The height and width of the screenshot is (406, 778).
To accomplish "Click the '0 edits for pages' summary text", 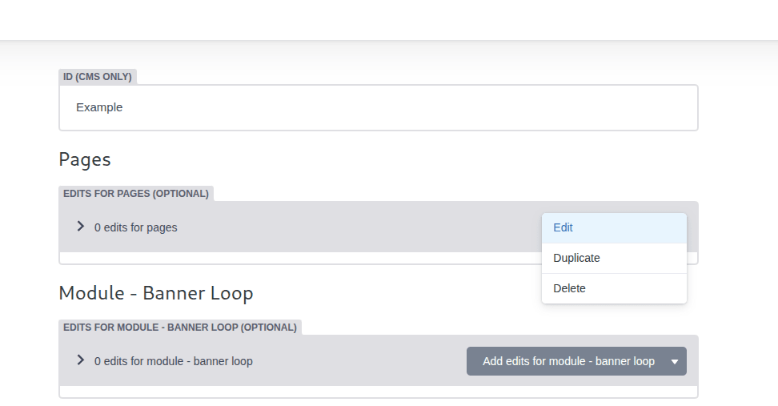I will (x=135, y=227).
